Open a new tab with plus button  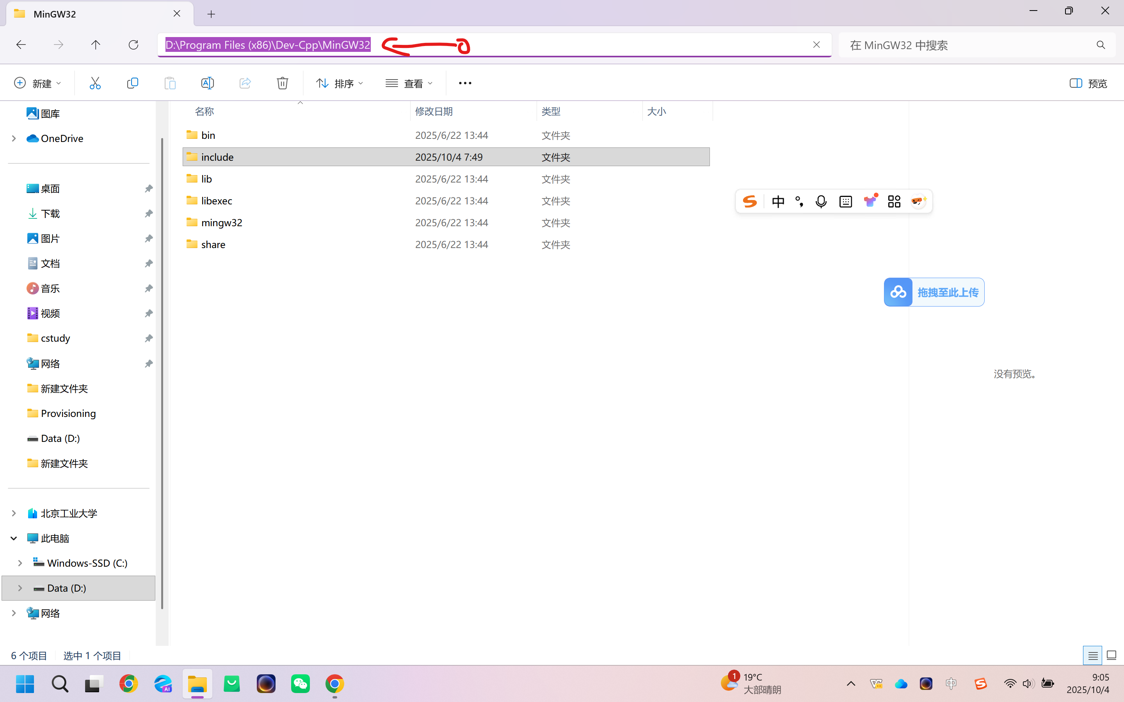pyautogui.click(x=211, y=14)
